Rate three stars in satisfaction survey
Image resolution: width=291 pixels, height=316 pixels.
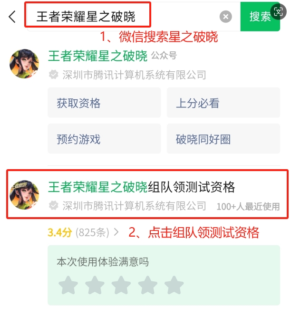coord(121,285)
